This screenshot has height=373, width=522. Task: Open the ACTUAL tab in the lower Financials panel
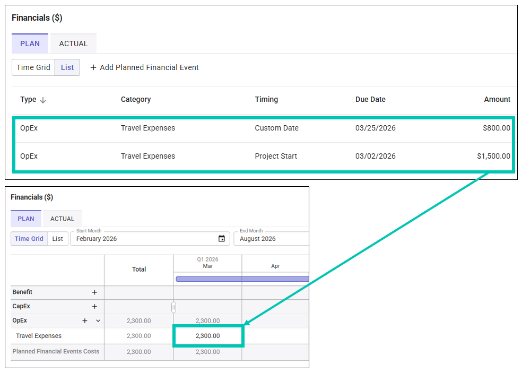(x=62, y=219)
